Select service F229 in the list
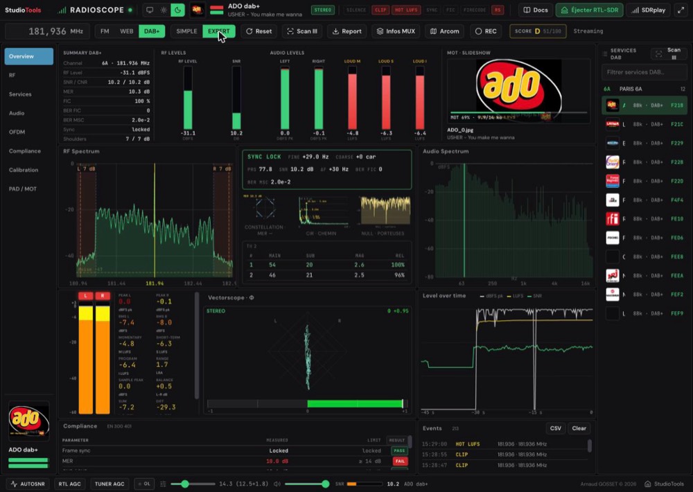Viewport: 693px width, 492px height. (644, 143)
